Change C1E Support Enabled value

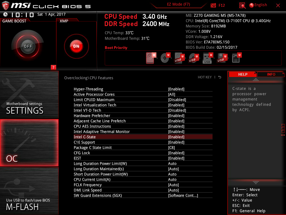click(x=176, y=142)
